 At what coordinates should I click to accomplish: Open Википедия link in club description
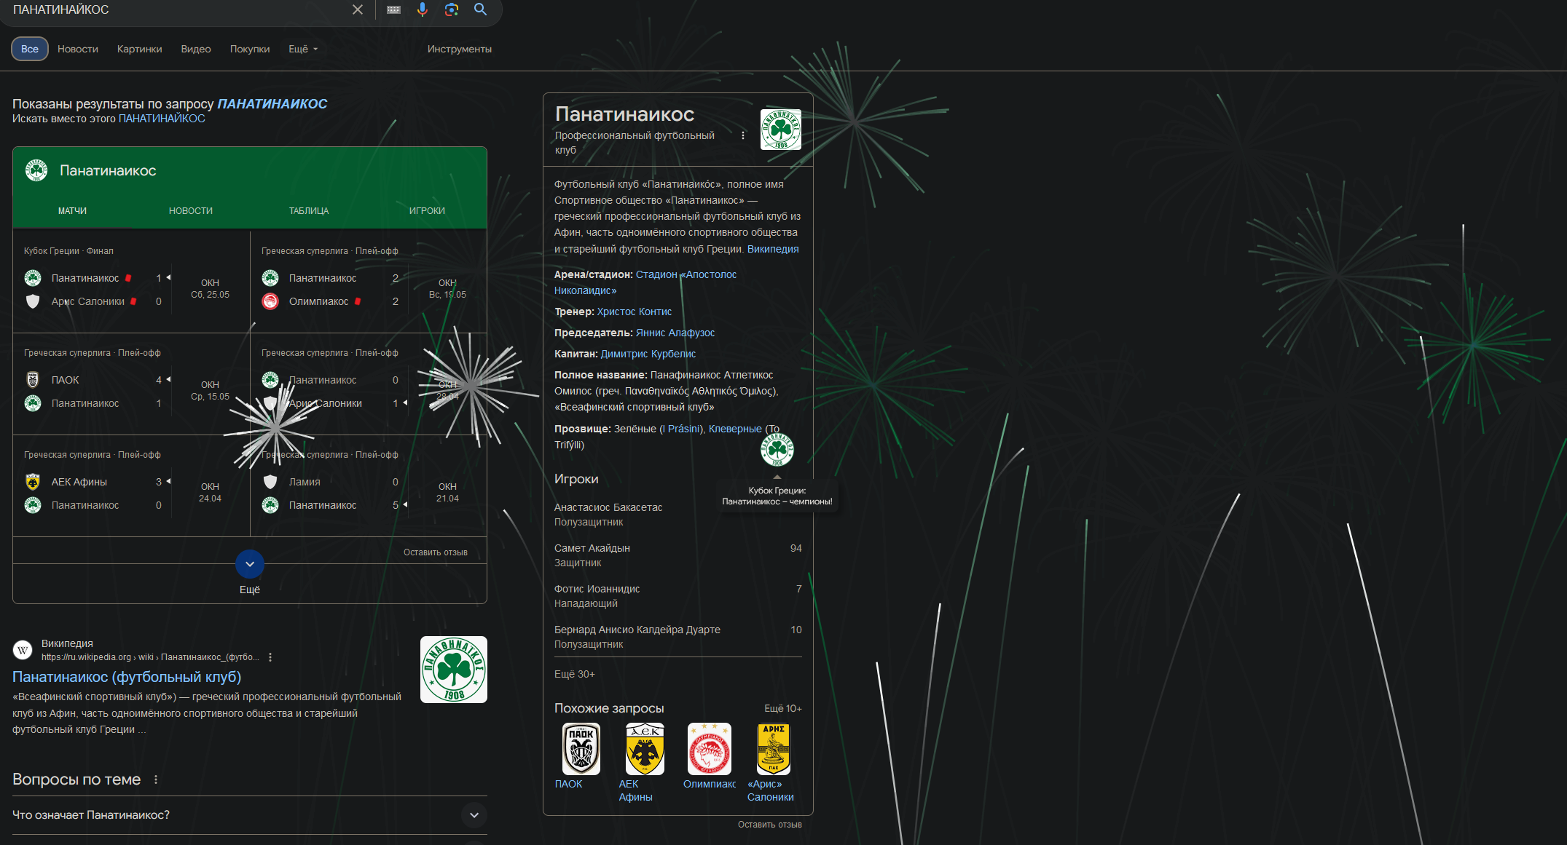coord(773,249)
